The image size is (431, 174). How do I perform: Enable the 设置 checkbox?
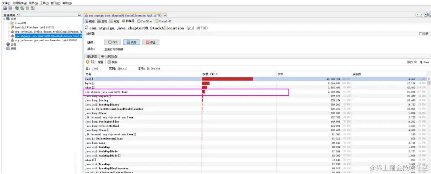click(x=421, y=34)
